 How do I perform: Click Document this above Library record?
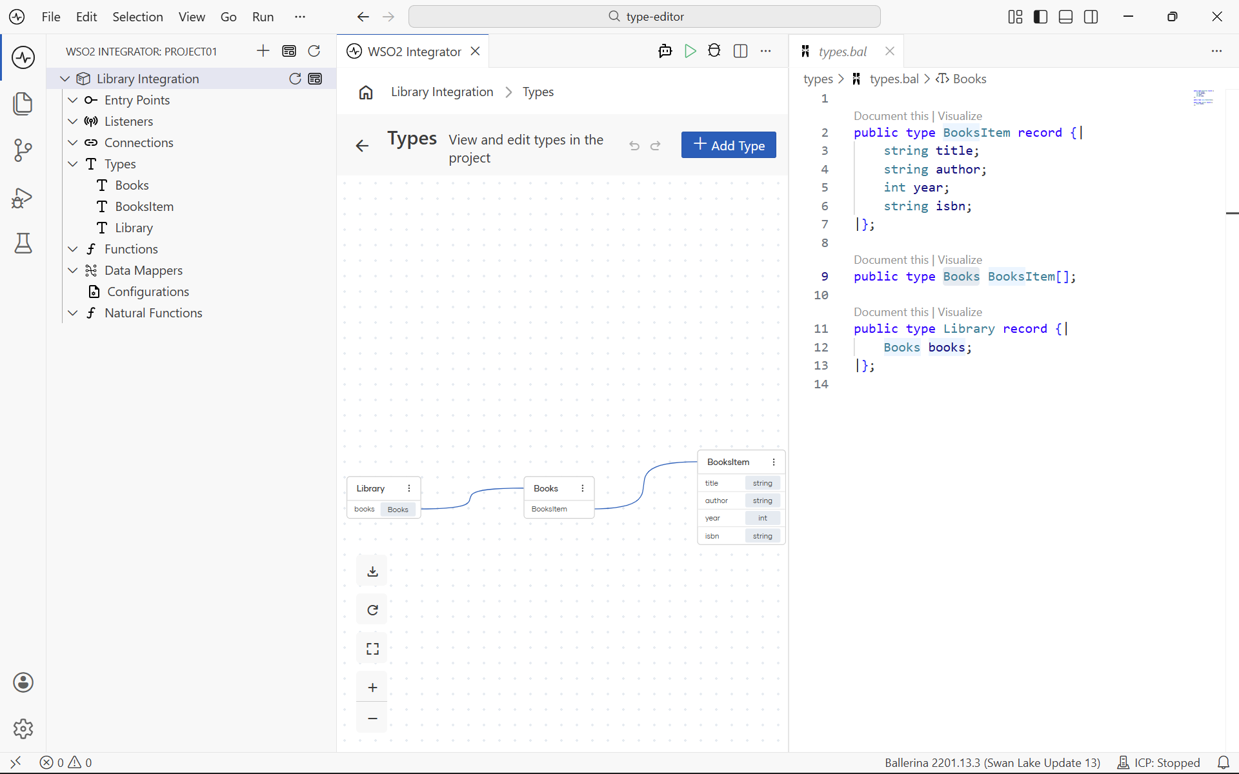tap(891, 312)
